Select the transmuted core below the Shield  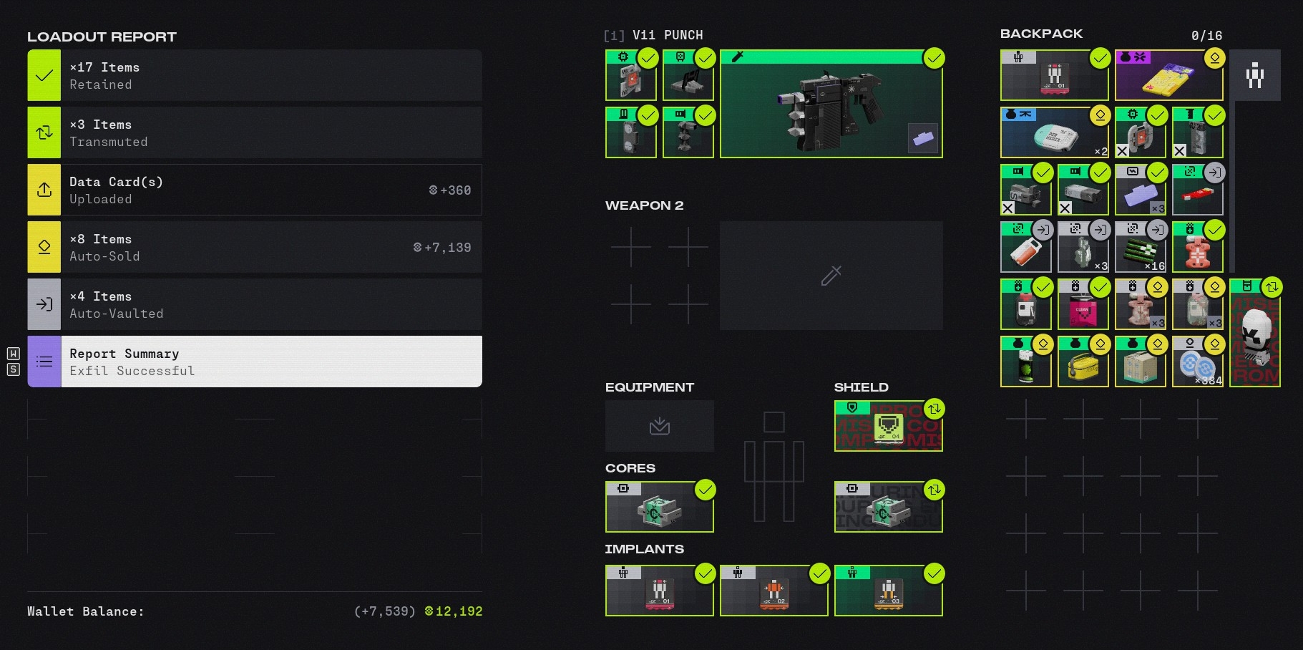pos(889,507)
